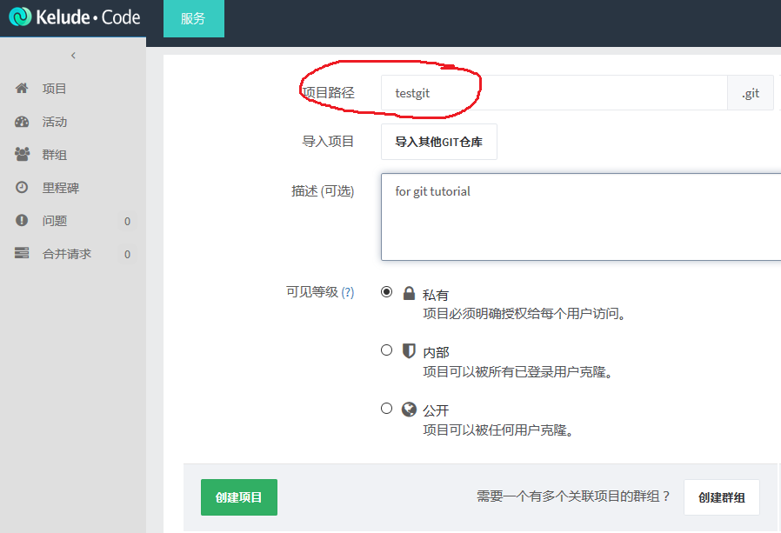Screen dimensions: 781x533
Task: Click 导入其他GIT仓库 button
Action: click(x=439, y=142)
